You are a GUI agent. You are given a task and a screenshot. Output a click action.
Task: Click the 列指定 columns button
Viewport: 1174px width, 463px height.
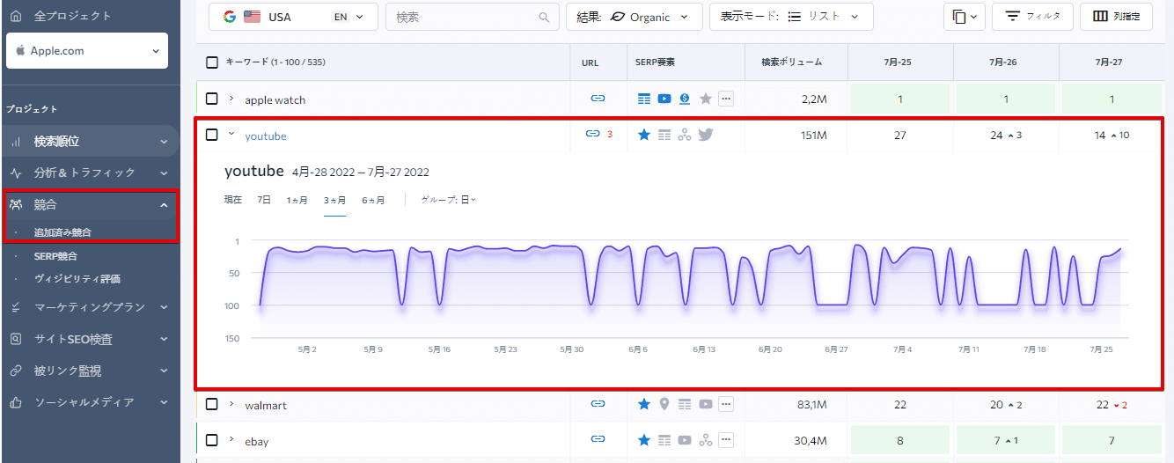(1117, 17)
